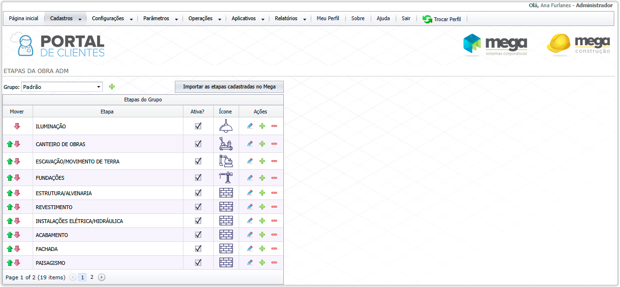The width and height of the screenshot is (620, 287).
Task: Delete the CANTEIRO DE OBRAS stage
Action: point(274,144)
